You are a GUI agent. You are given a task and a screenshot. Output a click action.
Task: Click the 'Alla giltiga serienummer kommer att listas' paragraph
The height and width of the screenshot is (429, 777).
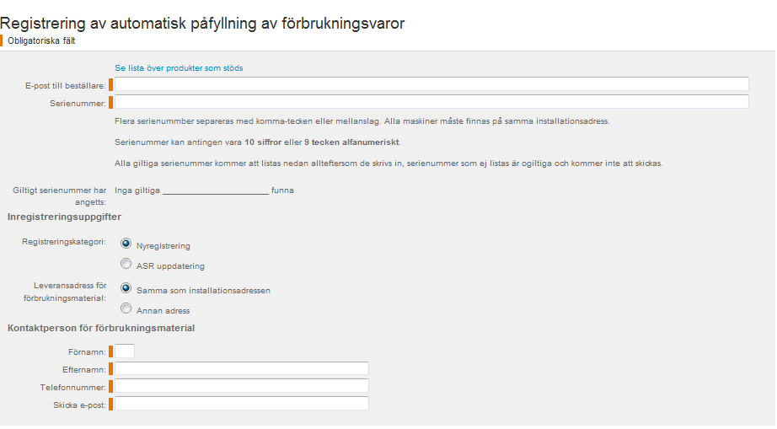388,164
